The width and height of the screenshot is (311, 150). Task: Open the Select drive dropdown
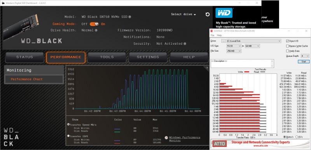point(183,14)
